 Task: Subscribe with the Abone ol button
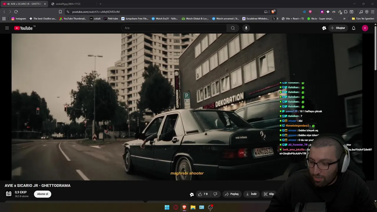pos(42,194)
